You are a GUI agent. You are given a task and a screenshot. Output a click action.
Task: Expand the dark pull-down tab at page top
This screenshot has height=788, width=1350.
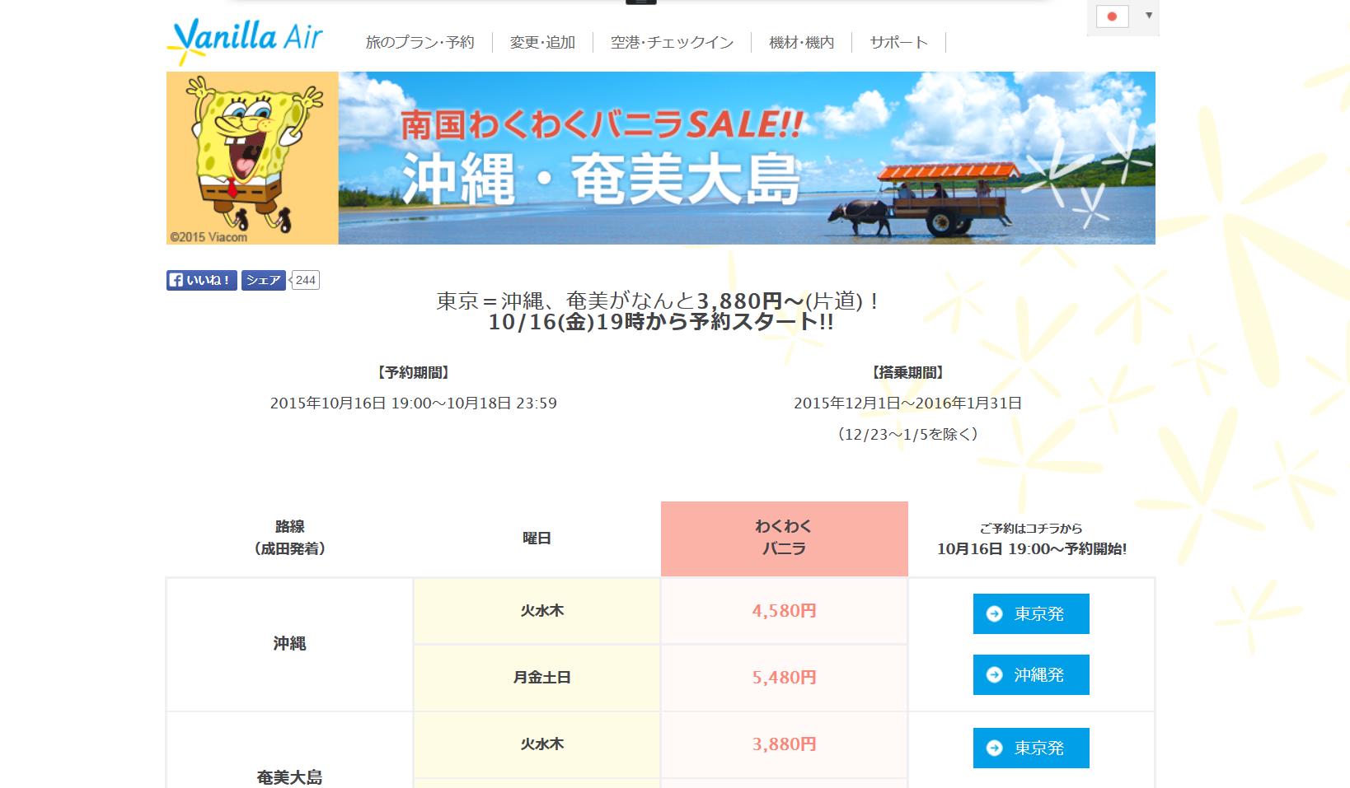tap(641, 2)
